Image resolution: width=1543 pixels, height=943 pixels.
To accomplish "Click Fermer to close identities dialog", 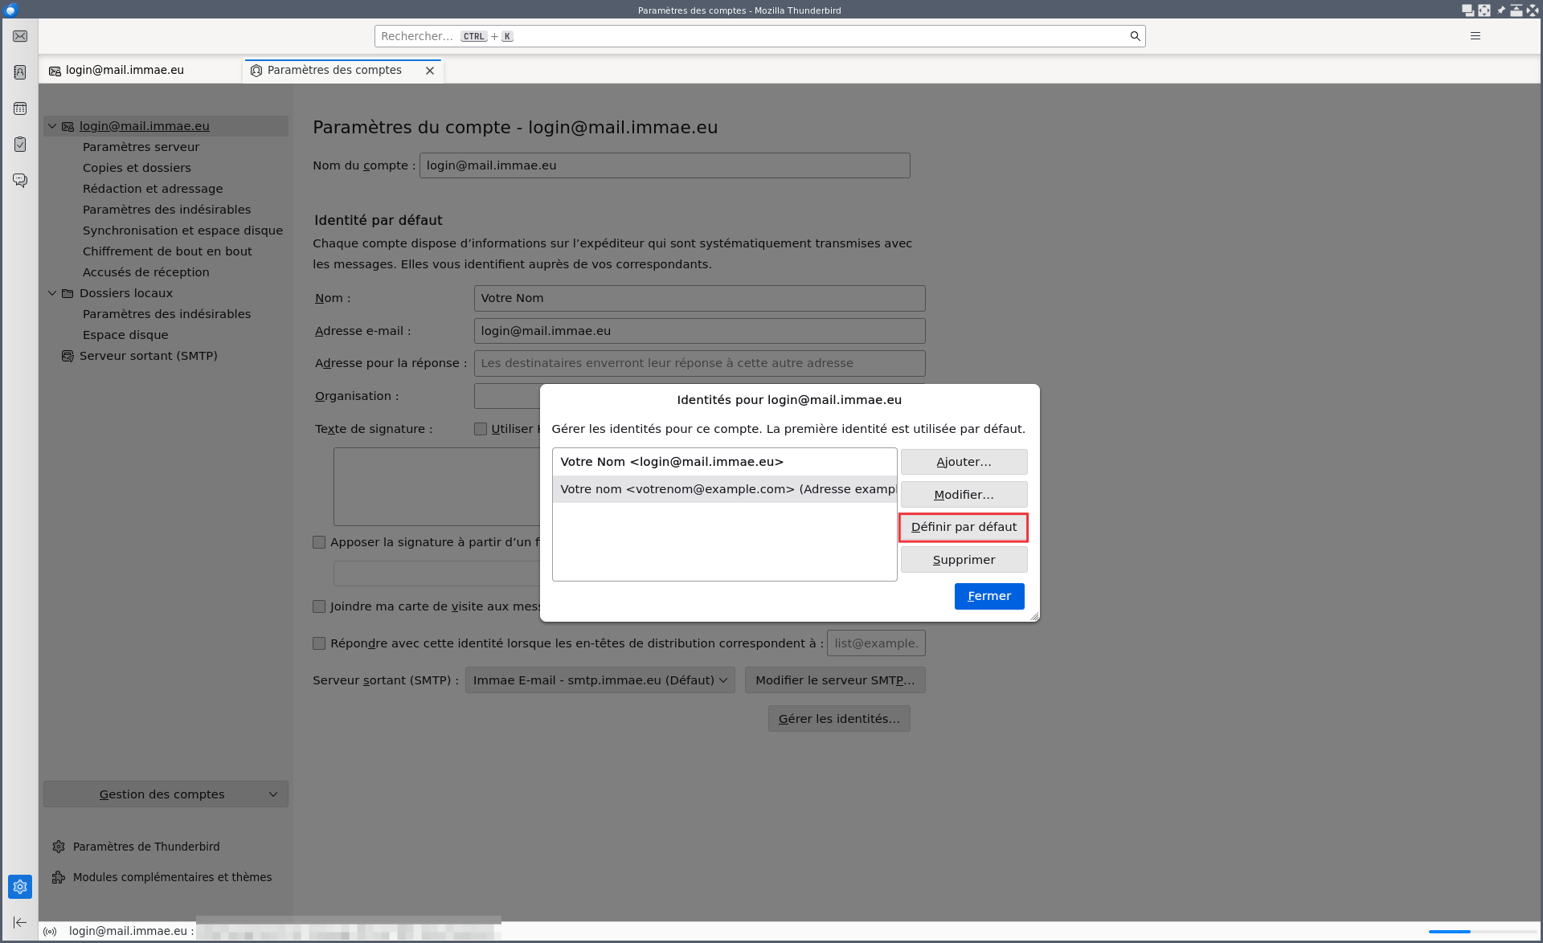I will point(988,595).
